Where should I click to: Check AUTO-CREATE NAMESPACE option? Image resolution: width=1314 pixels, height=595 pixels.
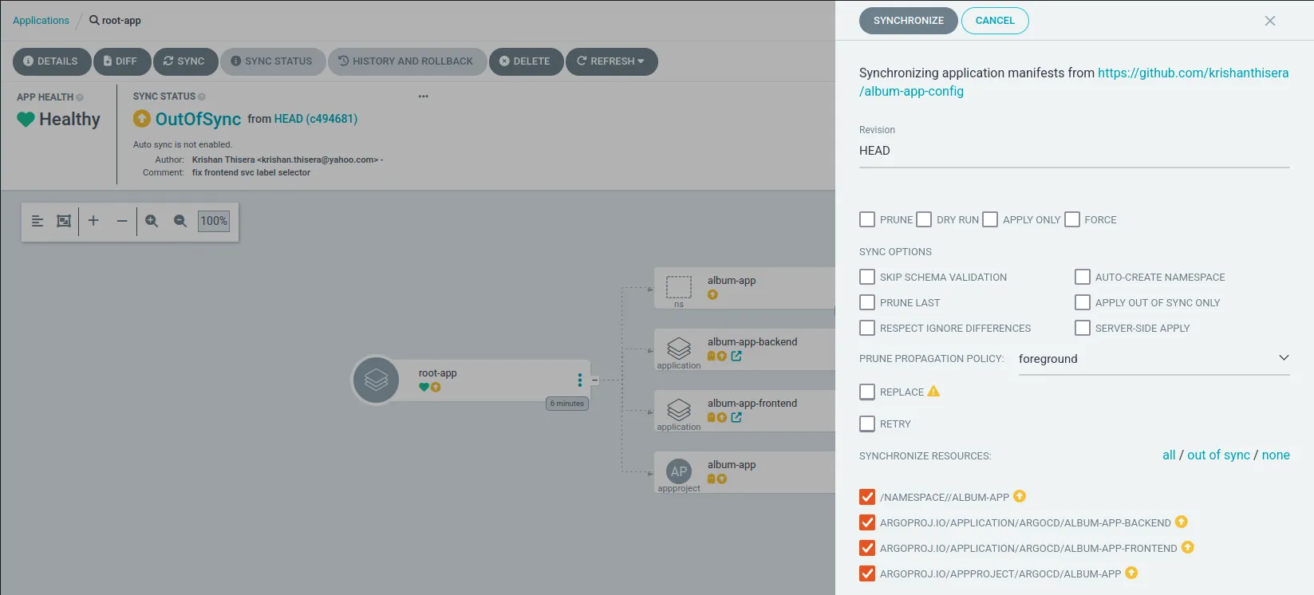pyautogui.click(x=1083, y=277)
